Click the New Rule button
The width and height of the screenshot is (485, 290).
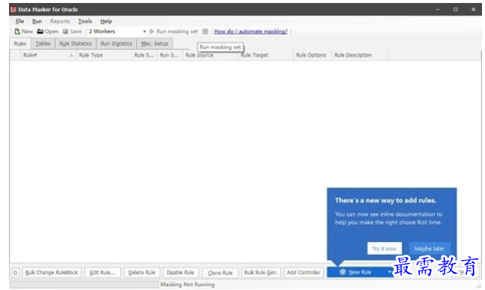point(360,272)
